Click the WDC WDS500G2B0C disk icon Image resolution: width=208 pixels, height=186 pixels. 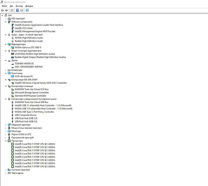pos(13,67)
